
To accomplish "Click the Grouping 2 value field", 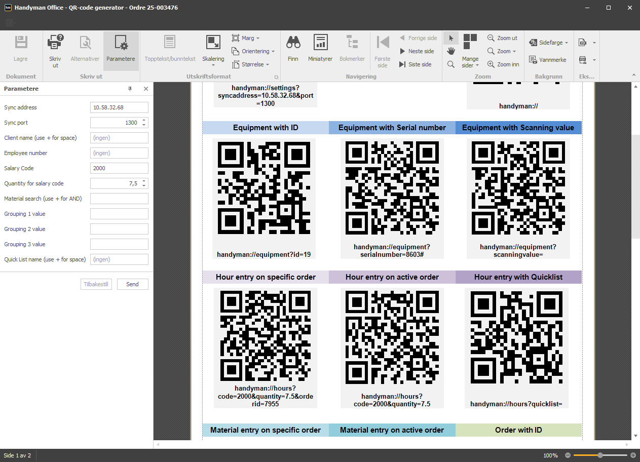I will [119, 229].
